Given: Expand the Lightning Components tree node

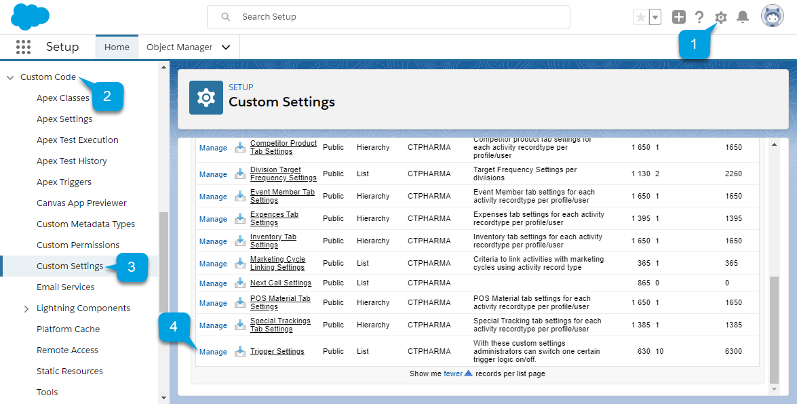Looking at the screenshot, I should point(26,308).
